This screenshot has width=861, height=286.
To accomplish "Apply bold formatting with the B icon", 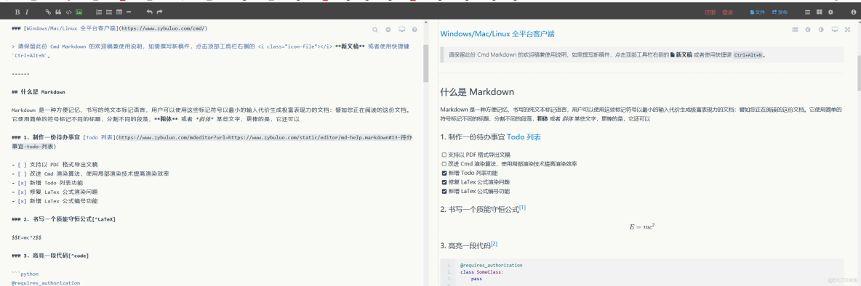I will tap(17, 12).
